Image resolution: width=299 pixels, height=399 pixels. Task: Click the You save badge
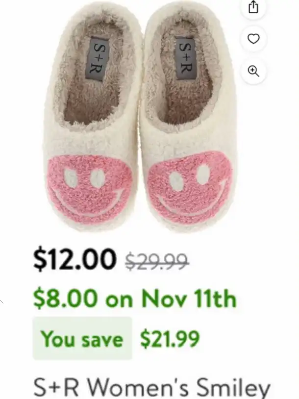82,338
